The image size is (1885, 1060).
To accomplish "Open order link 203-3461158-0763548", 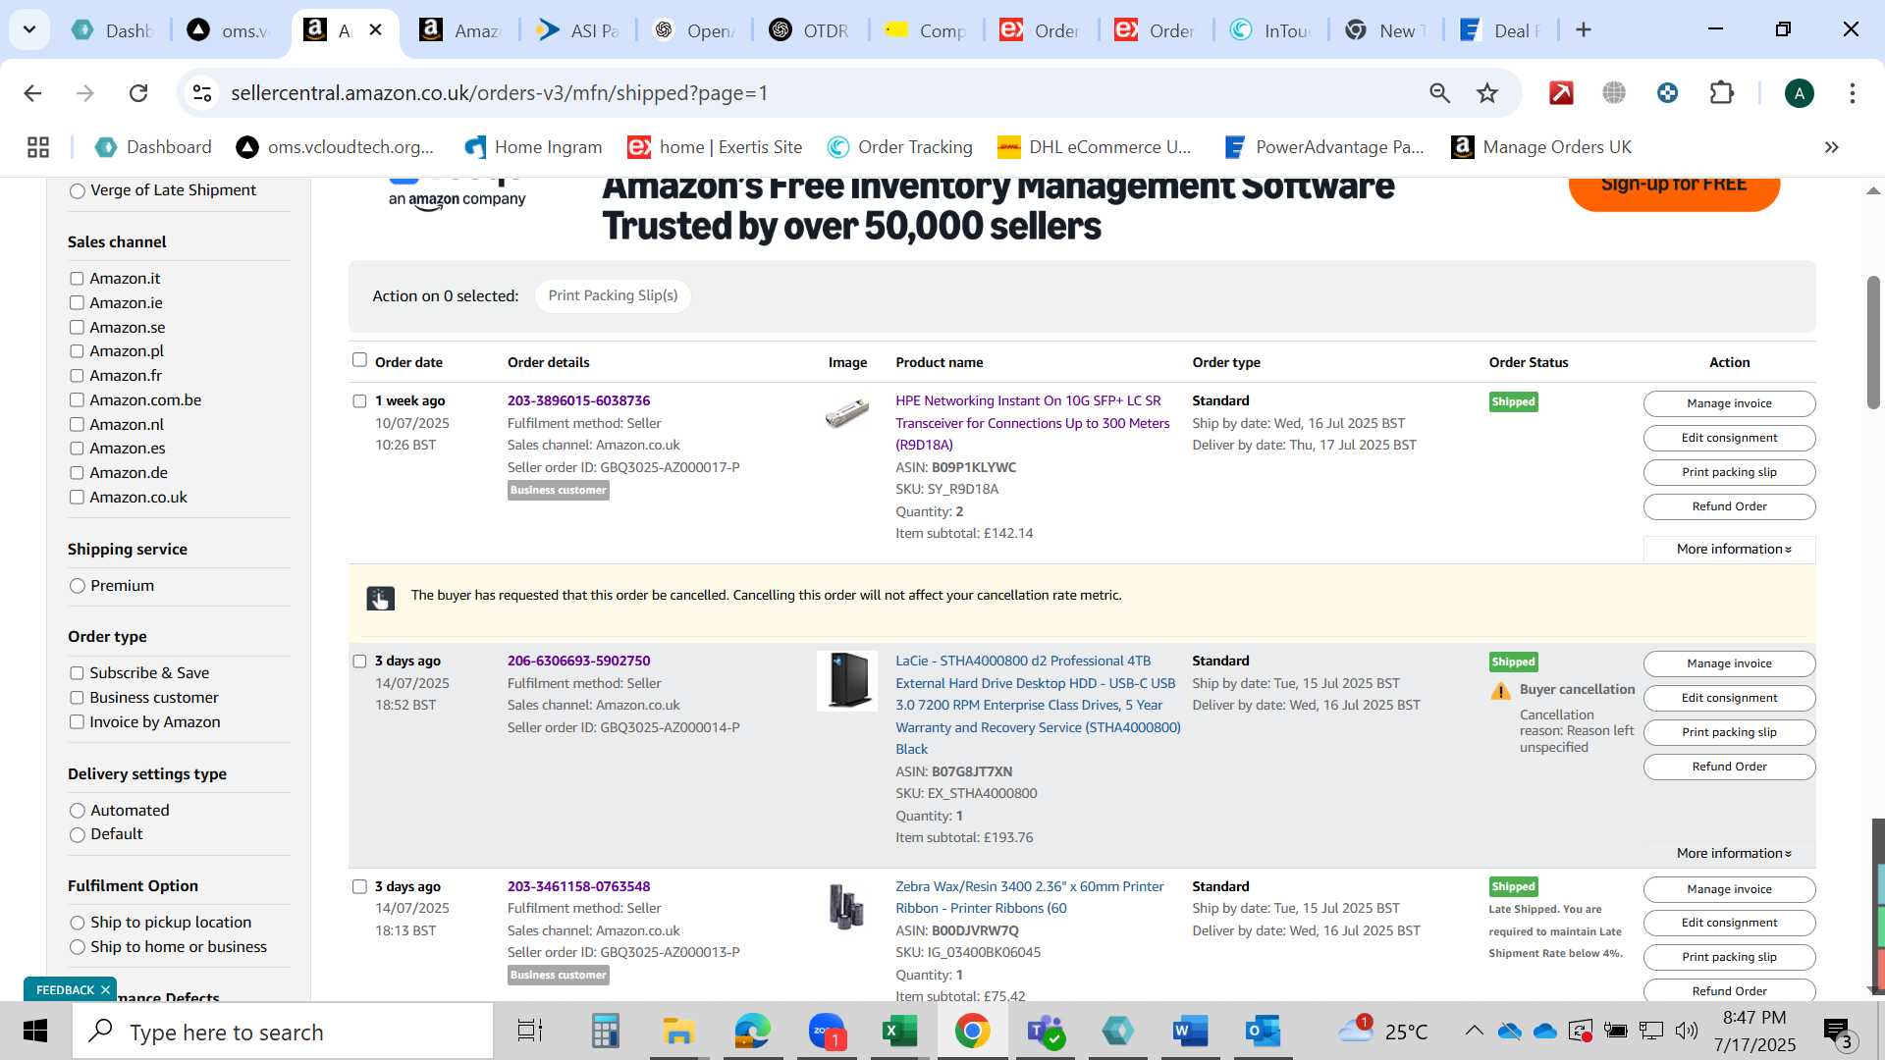I will pyautogui.click(x=578, y=886).
